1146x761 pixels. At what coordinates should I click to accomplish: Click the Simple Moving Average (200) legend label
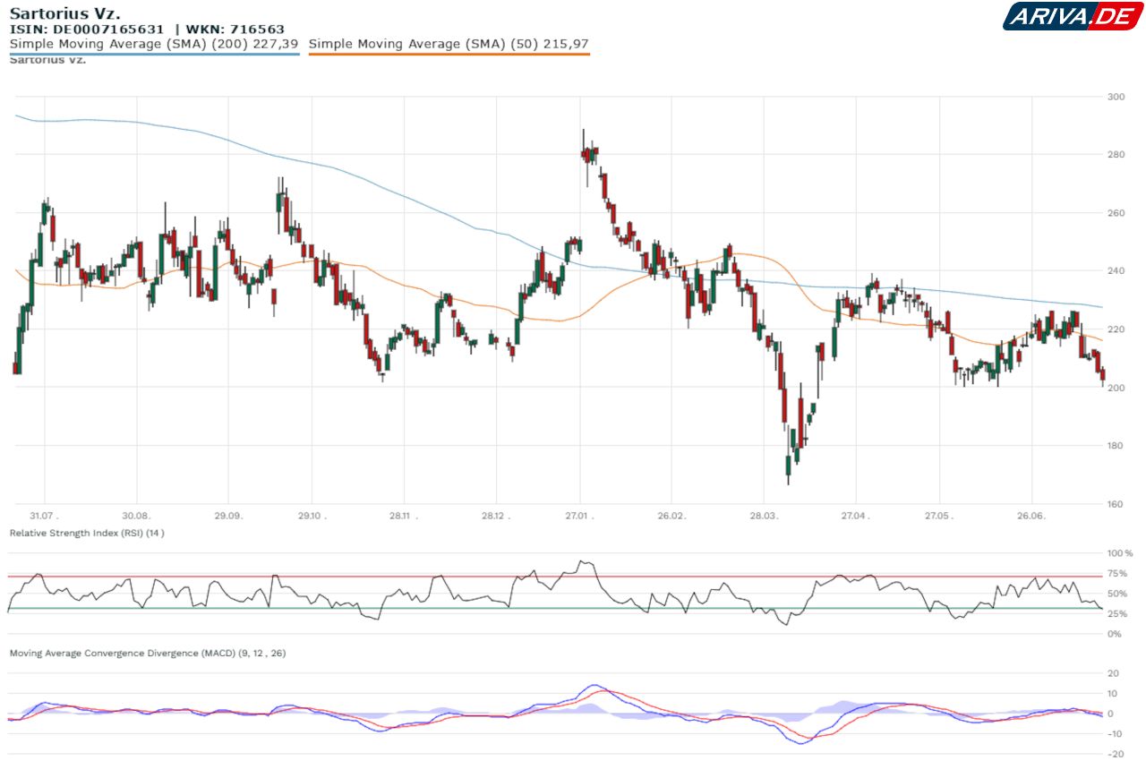coord(153,43)
